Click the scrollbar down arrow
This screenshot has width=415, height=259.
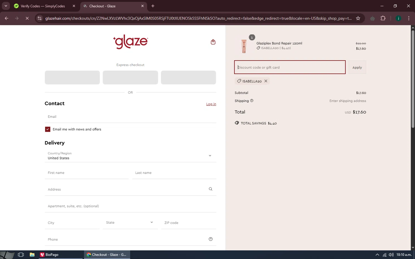coord(413,248)
